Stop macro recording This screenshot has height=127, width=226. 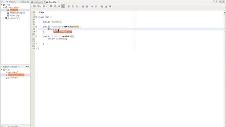click(x=96, y=6)
